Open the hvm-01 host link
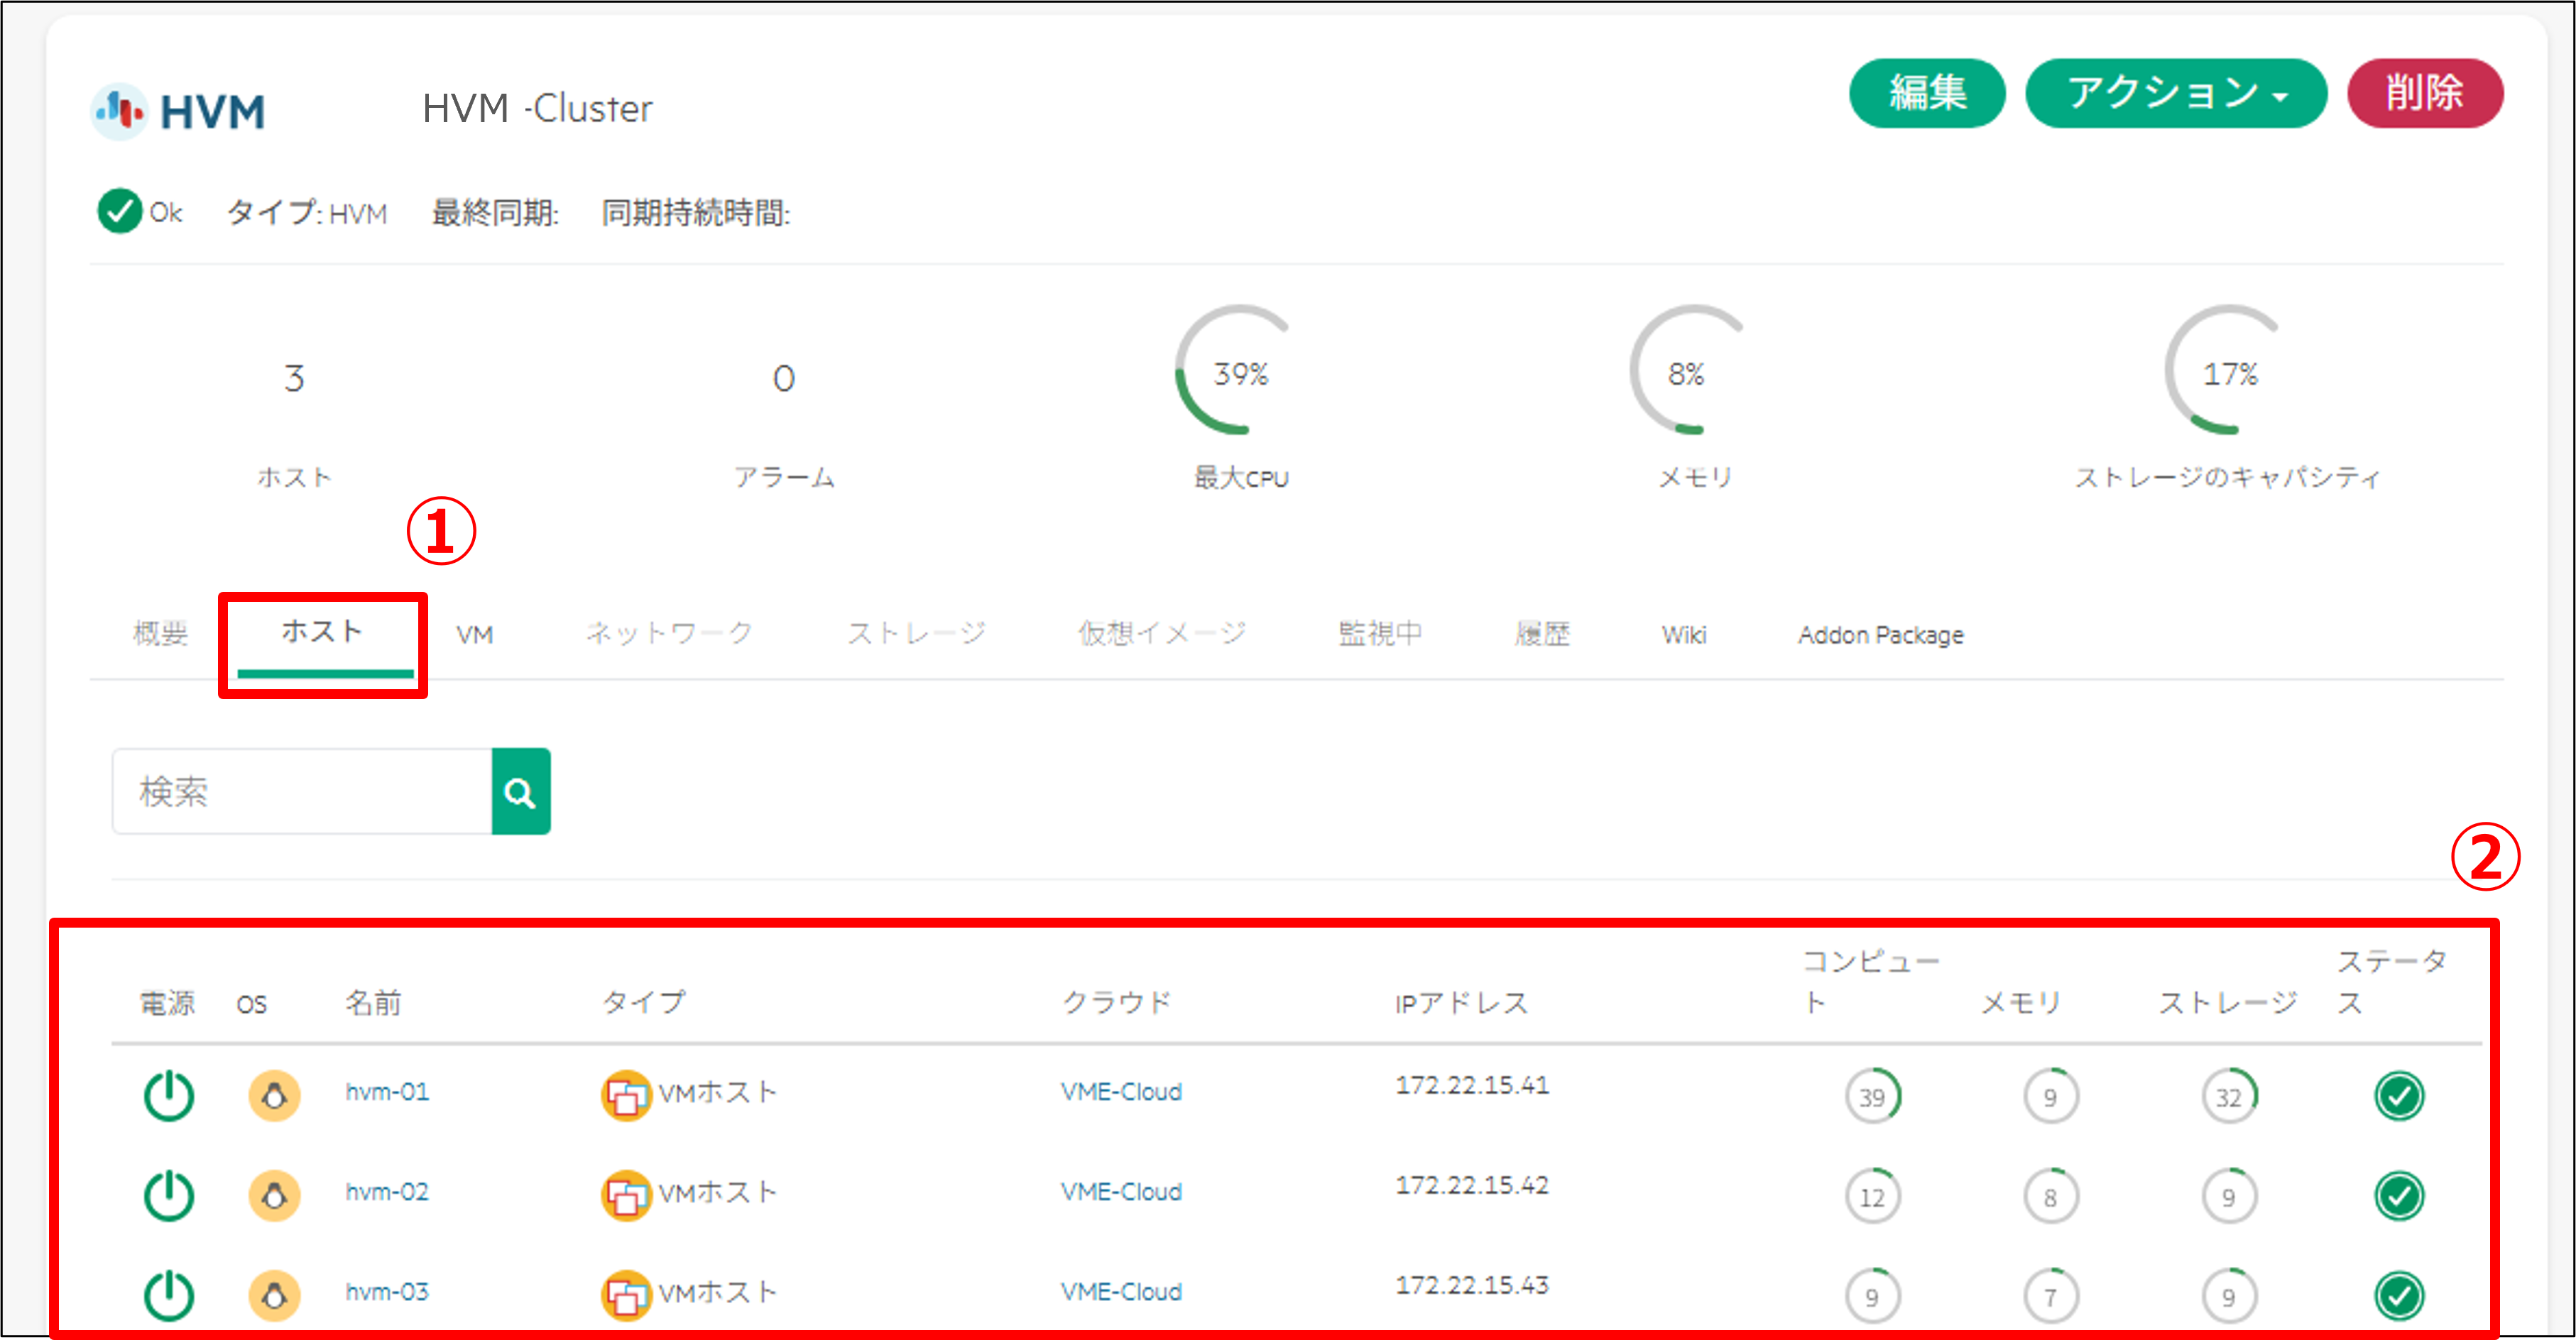Screen dimensions: 2576x1340 pos(387,1091)
